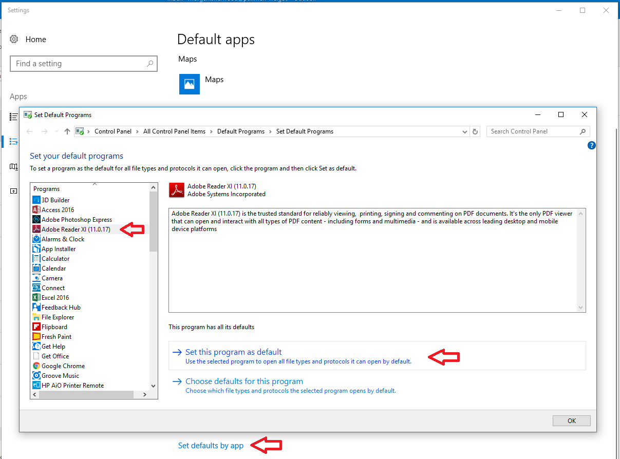Click Set this program as default
620x459 pixels.
pyautogui.click(x=233, y=352)
